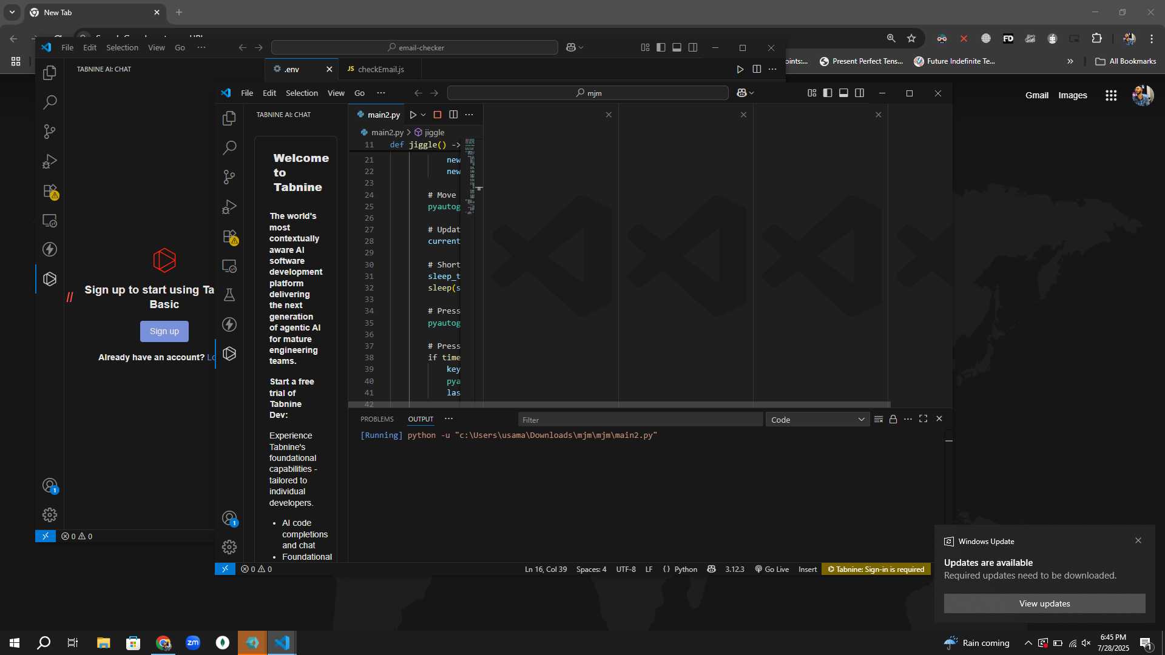
Task: Open View menu in email-checker window
Action: click(157, 47)
